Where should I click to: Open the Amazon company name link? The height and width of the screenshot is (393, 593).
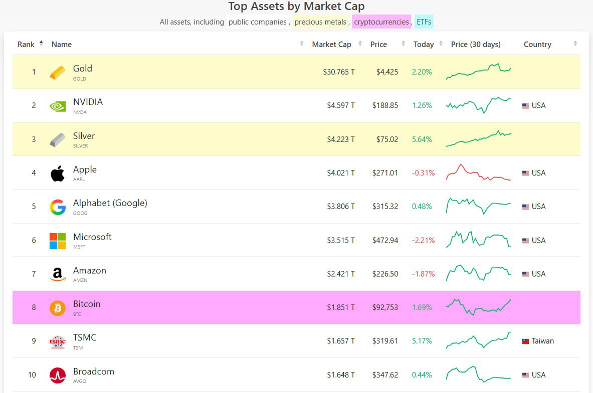[90, 270]
